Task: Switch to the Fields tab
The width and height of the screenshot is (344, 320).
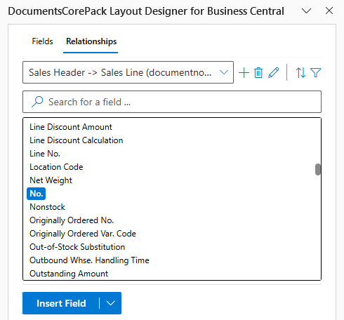Action: (x=42, y=41)
